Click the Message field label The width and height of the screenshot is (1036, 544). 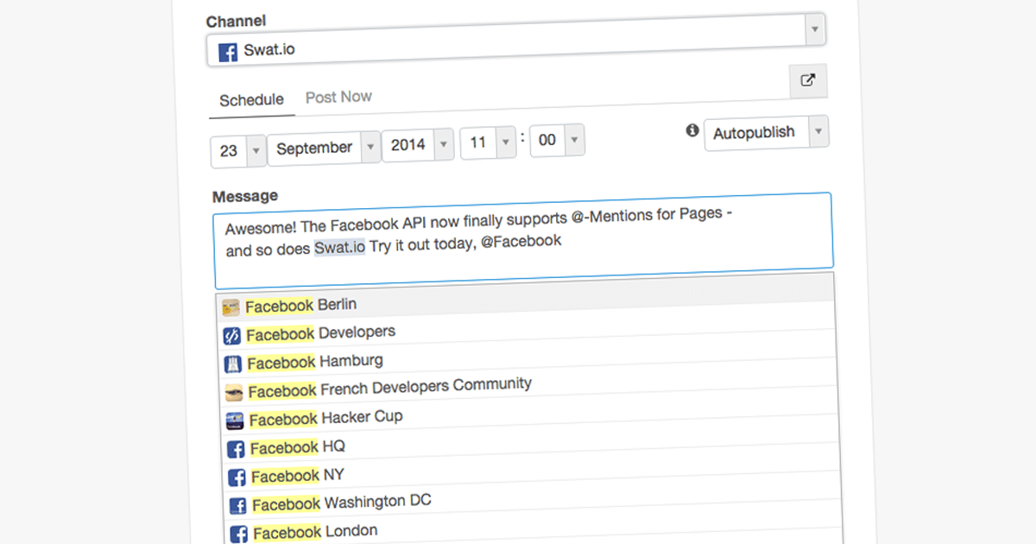[245, 197]
